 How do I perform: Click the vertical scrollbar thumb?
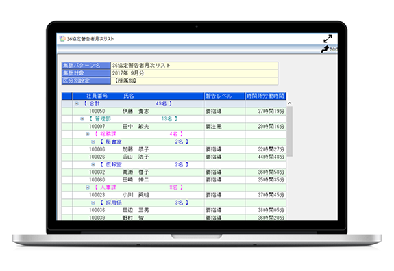289,131
